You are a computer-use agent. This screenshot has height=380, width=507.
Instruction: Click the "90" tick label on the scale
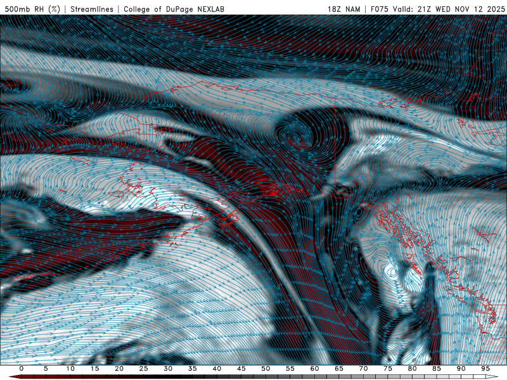(x=461, y=369)
